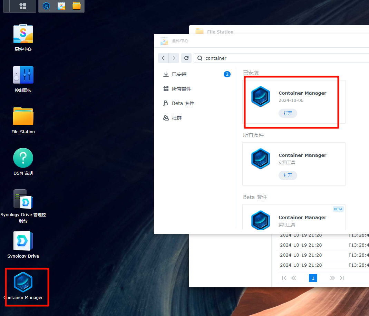Image resolution: width=369 pixels, height=316 pixels.
Task: Go forward in Package Center
Action: pos(174,58)
